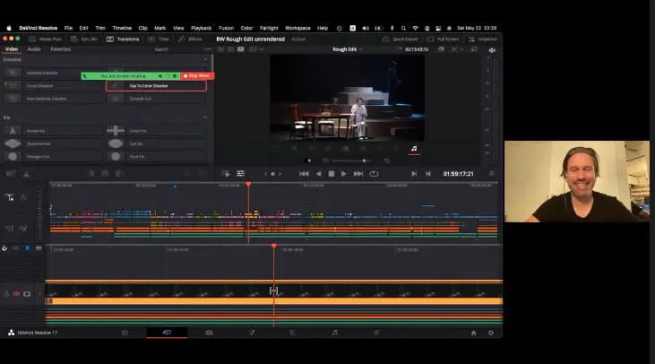Viewport: 655px width, 364px height.
Task: Open the Titles panel
Action: tap(159, 39)
